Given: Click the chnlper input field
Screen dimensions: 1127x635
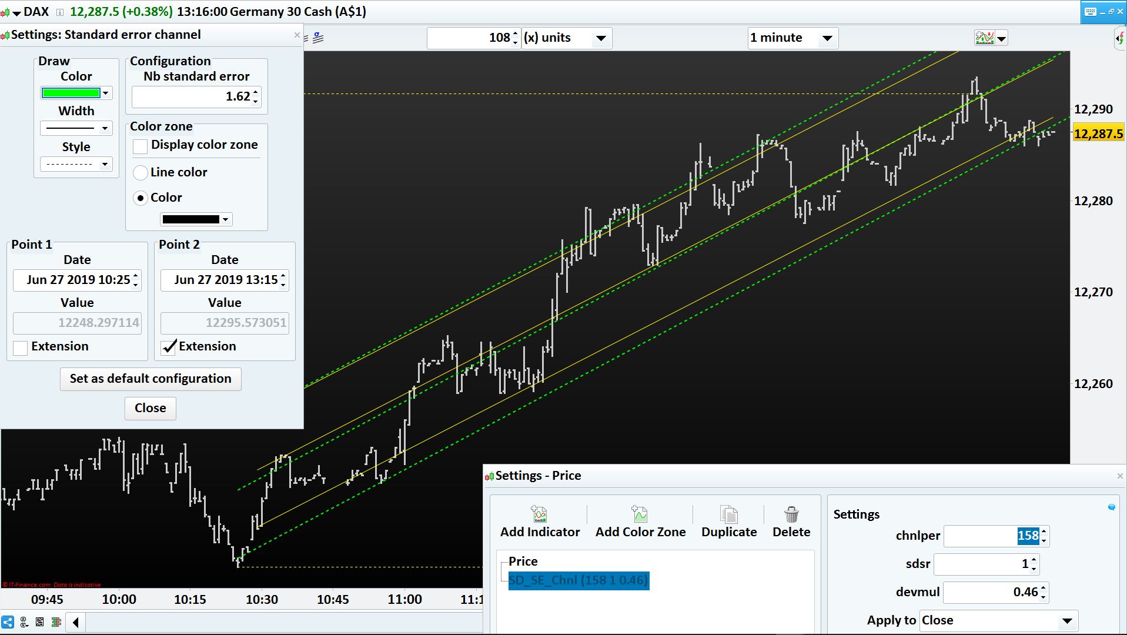Looking at the screenshot, I should pyautogui.click(x=992, y=536).
